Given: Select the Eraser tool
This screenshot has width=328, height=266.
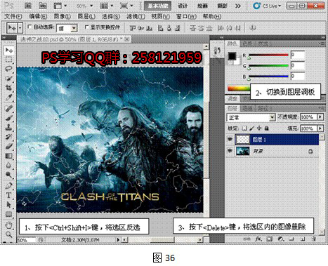Looking at the screenshot, I should pos(9,147).
